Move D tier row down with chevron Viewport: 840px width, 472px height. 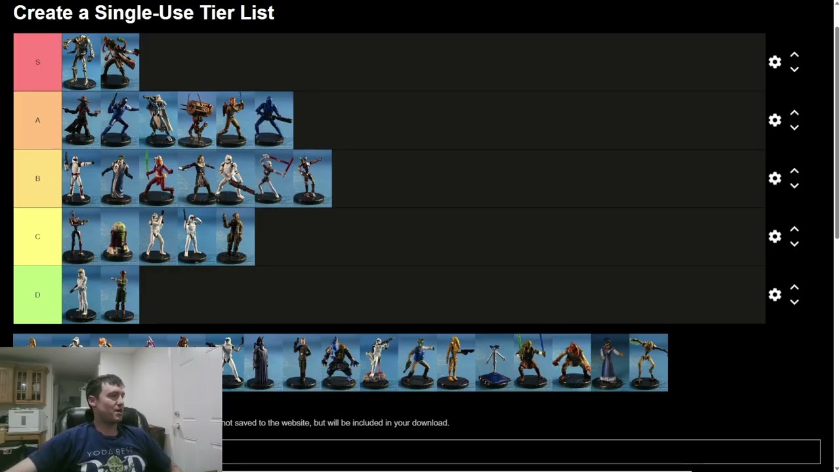click(x=794, y=302)
